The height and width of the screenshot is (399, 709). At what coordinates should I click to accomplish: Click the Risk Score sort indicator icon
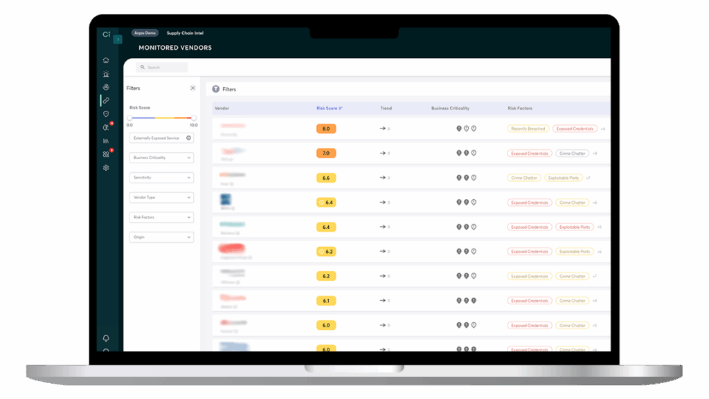[x=341, y=109]
